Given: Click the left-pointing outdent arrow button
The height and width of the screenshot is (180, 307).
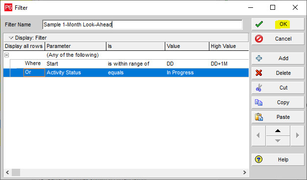Looking at the screenshot, I should (258, 135).
